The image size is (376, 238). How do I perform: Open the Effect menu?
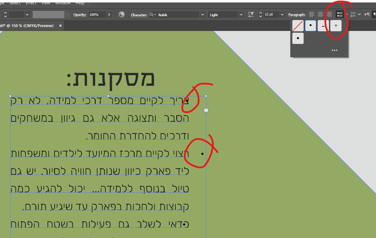point(31,3)
